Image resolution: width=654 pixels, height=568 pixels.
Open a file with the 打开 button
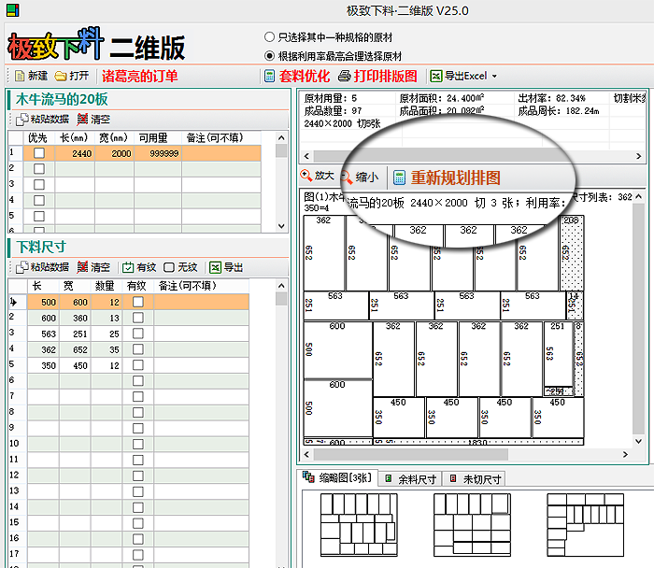[x=72, y=76]
